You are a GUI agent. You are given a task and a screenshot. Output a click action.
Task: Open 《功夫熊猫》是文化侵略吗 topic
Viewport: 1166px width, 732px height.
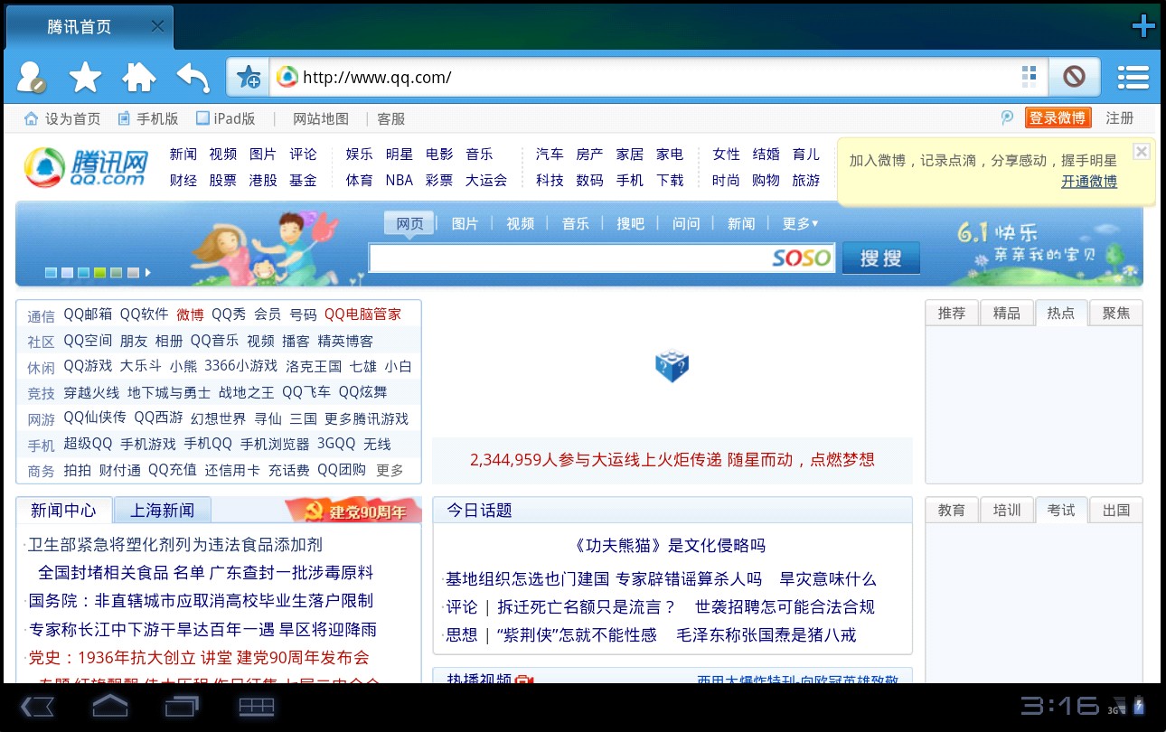click(x=670, y=545)
